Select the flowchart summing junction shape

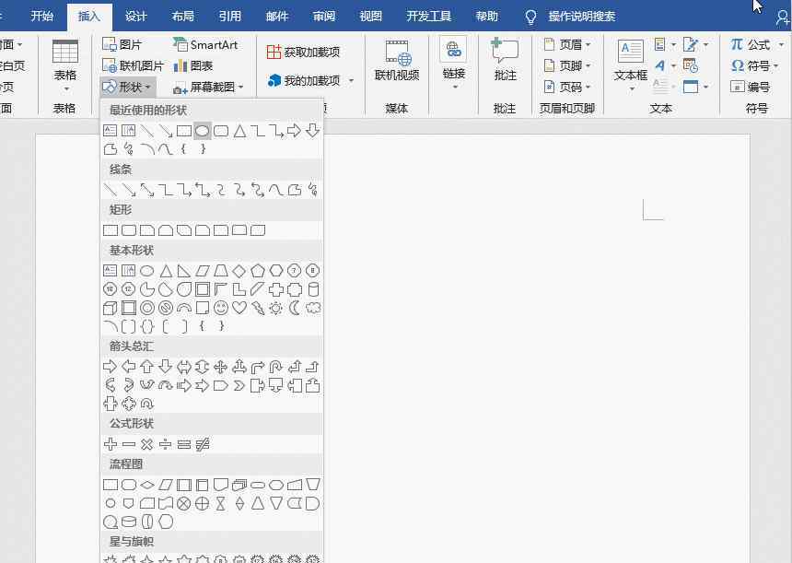[x=184, y=503]
